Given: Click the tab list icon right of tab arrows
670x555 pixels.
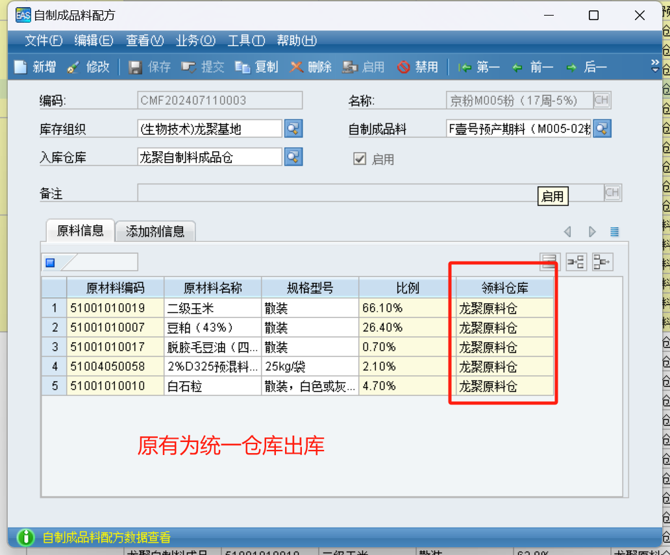Looking at the screenshot, I should tap(614, 232).
